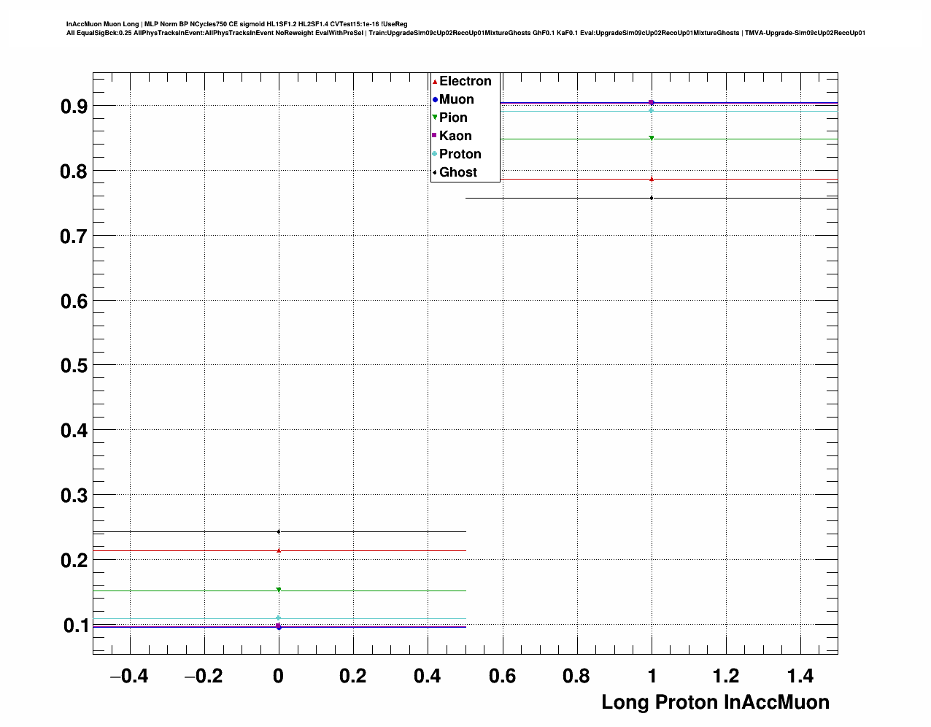The height and width of the screenshot is (727, 931).
Task: Select the cyan Proton data point at x=0
Action: 279,618
